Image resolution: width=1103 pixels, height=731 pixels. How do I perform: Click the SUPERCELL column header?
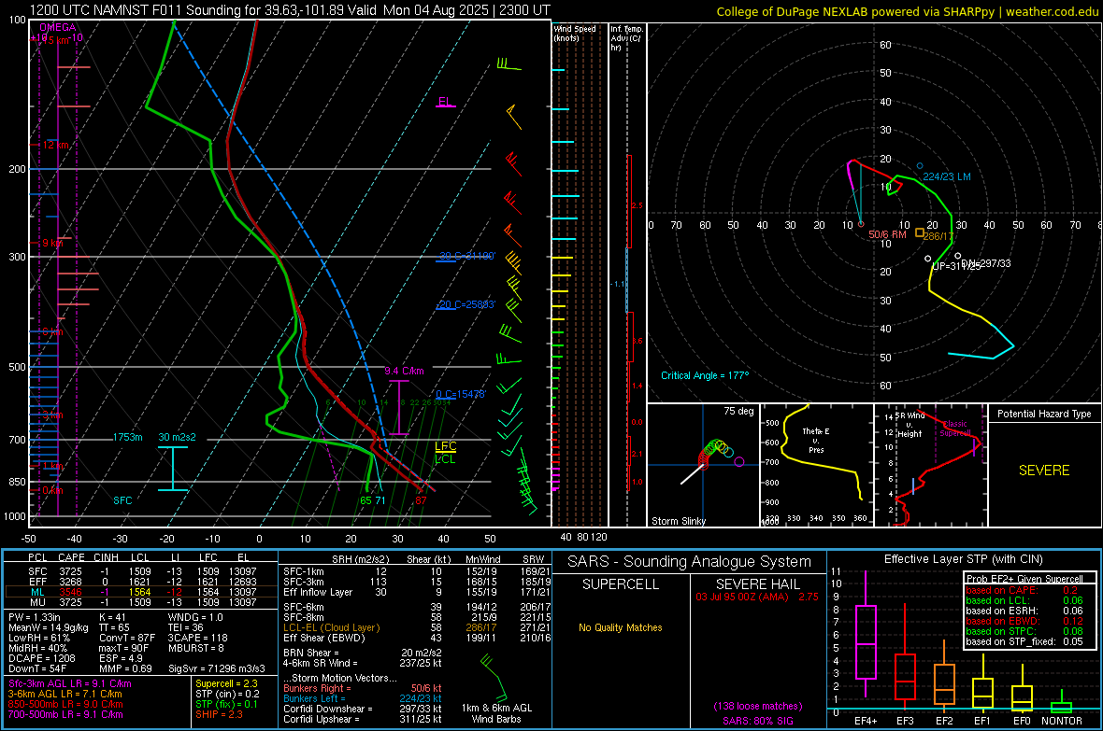pyautogui.click(x=621, y=584)
